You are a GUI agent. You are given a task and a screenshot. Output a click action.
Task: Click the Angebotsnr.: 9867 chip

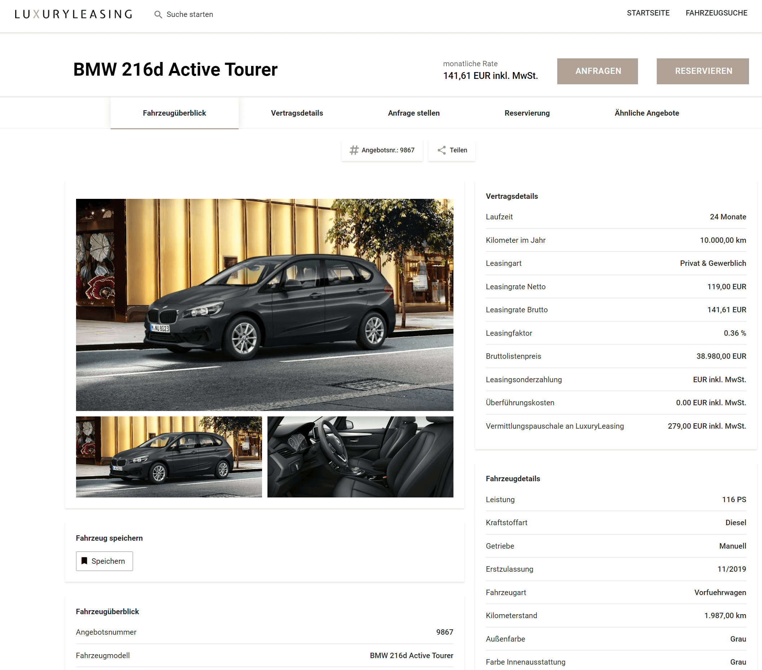tap(382, 150)
